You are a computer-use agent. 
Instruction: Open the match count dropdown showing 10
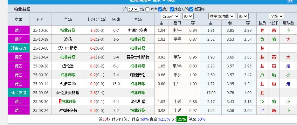coord(133,9)
